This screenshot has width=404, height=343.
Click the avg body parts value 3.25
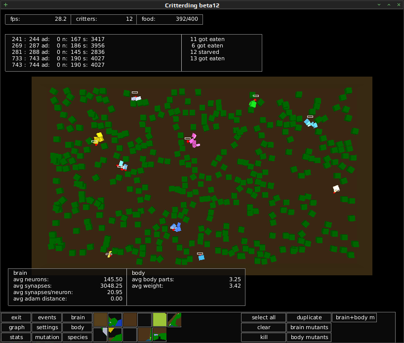click(x=235, y=279)
